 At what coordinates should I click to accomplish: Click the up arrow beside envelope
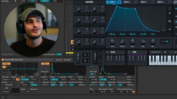(170, 13)
